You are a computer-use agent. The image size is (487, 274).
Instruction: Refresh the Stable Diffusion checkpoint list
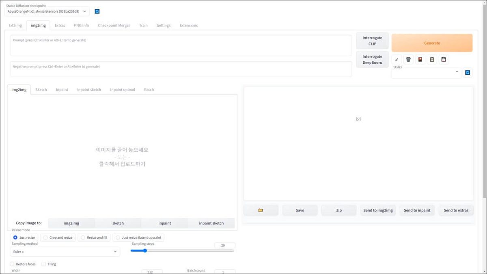[x=97, y=11]
